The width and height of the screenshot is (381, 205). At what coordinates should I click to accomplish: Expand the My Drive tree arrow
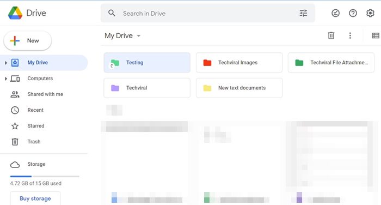coord(6,63)
